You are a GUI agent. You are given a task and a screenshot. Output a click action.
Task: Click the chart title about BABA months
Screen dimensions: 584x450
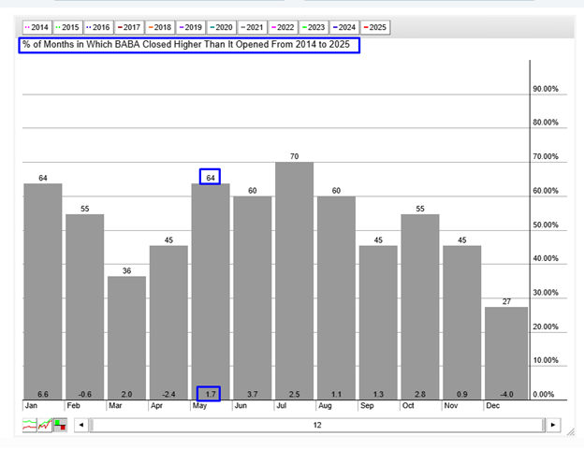[186, 45]
